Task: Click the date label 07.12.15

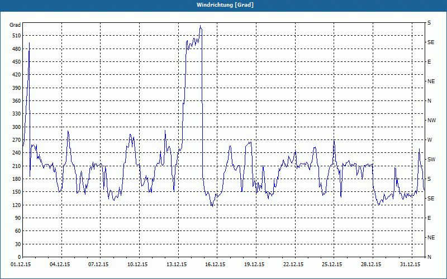Action: (98, 264)
